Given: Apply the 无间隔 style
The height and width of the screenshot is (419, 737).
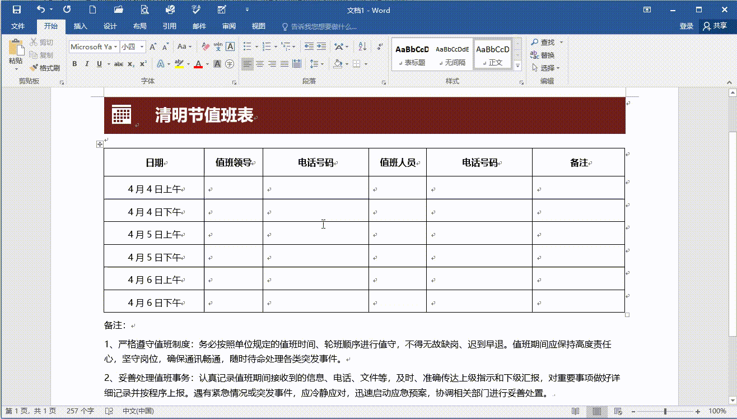Looking at the screenshot, I should [x=453, y=54].
